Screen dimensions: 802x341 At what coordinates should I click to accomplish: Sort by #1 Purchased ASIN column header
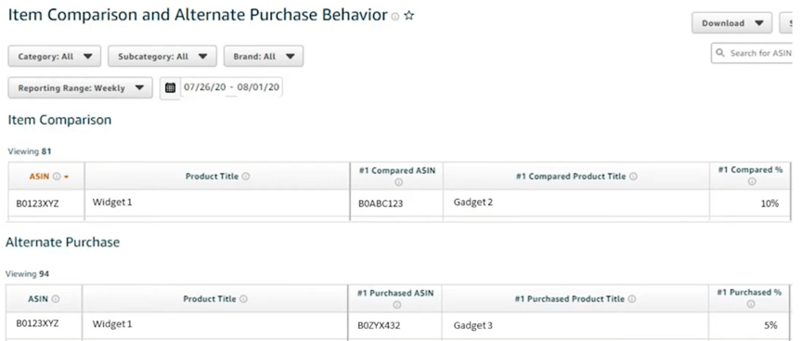(x=395, y=294)
